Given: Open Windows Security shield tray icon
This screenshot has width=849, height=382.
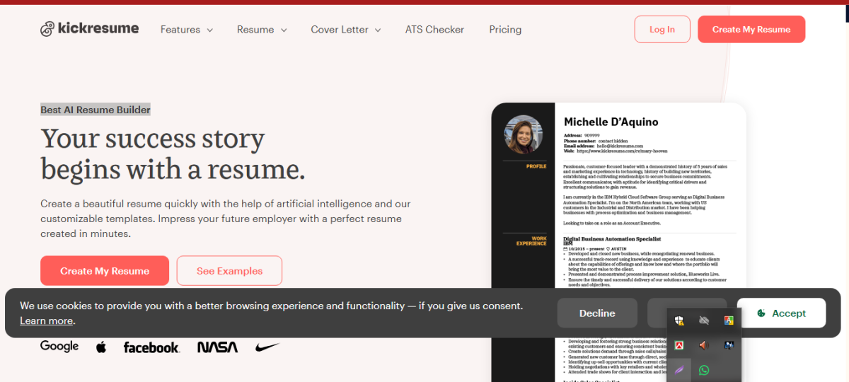Looking at the screenshot, I should point(678,320).
